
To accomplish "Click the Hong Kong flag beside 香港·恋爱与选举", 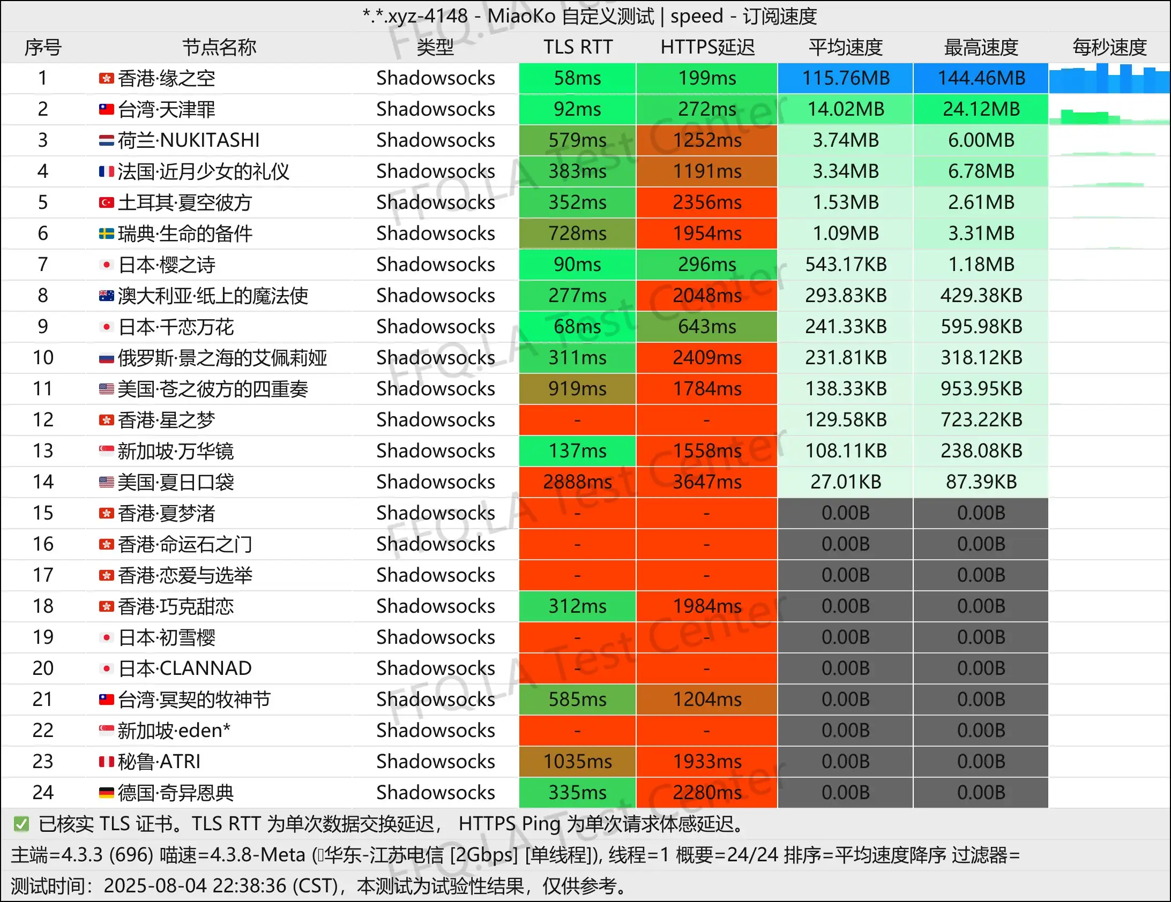I will click(x=106, y=576).
